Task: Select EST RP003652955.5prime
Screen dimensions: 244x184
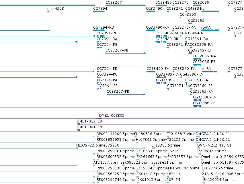Action: tap(116, 140)
